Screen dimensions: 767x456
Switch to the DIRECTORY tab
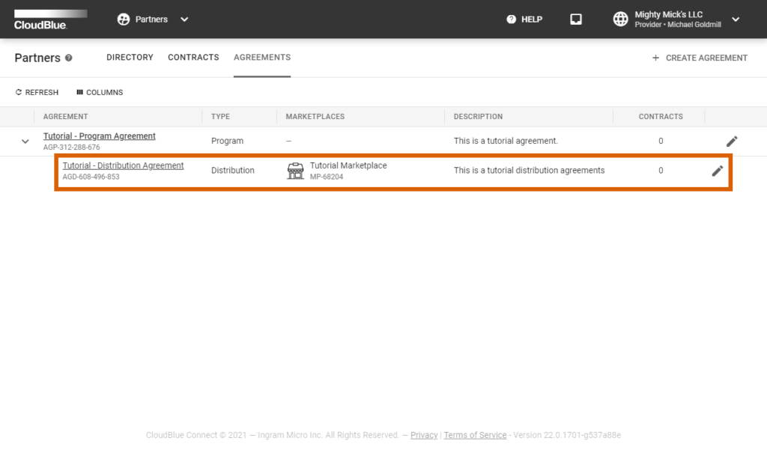[x=130, y=57]
